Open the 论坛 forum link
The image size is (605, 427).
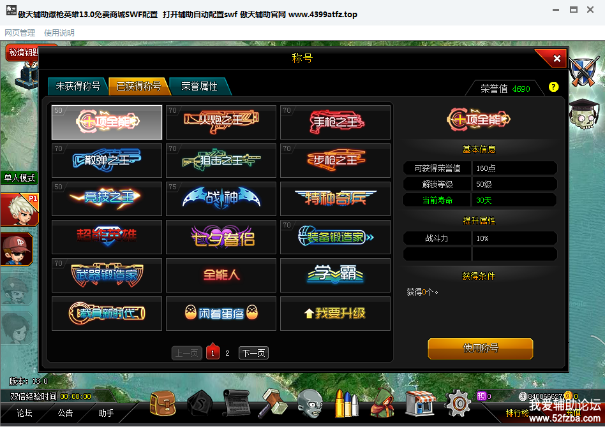pos(24,413)
